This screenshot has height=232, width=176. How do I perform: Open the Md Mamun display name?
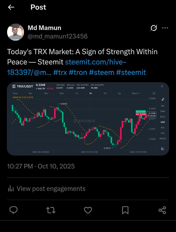(x=44, y=28)
